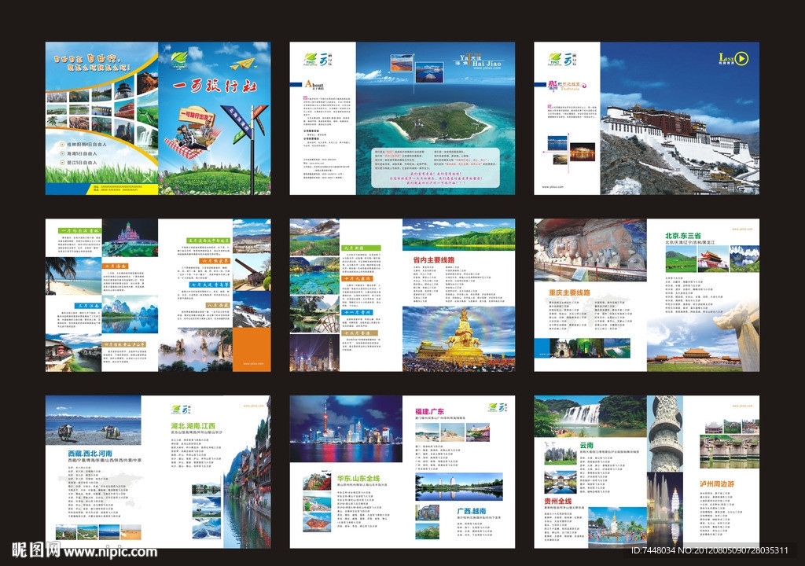Click the solid orange block with website text

tap(252, 349)
